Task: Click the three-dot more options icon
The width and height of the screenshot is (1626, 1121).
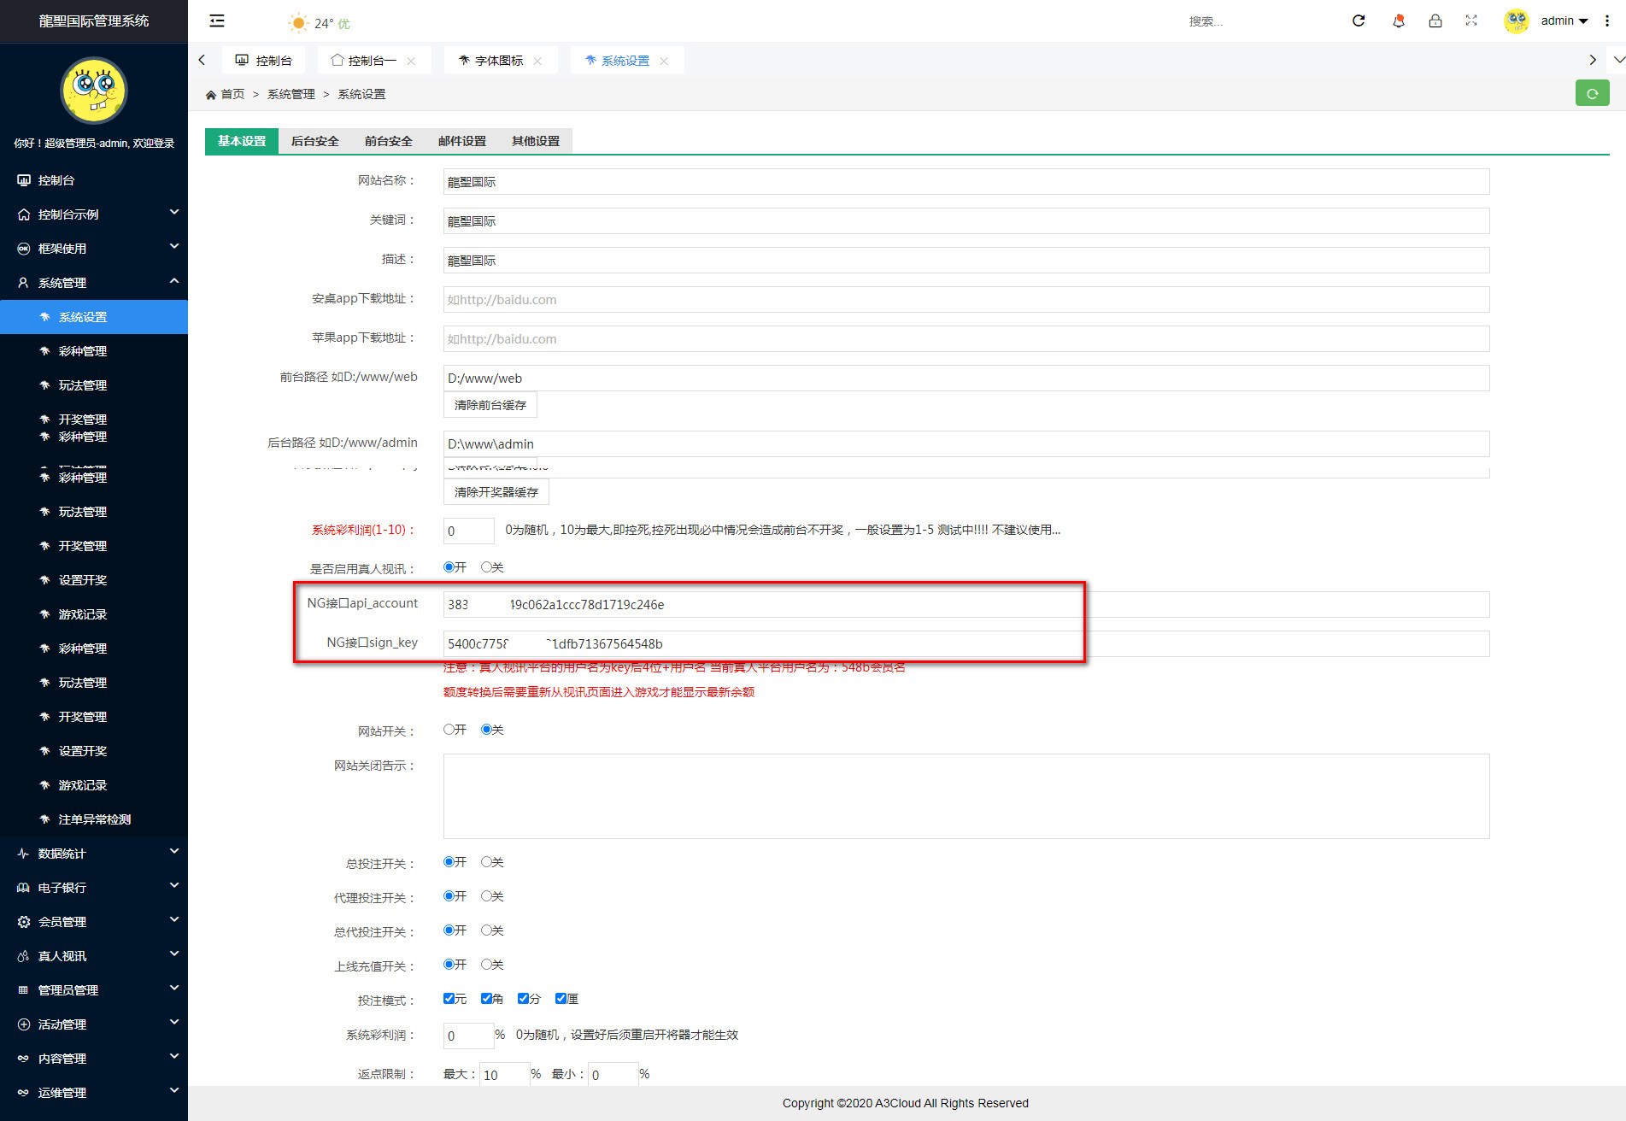Action: pyautogui.click(x=1606, y=21)
